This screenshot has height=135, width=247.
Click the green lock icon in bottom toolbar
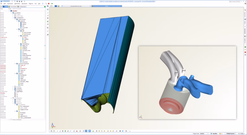point(93,131)
